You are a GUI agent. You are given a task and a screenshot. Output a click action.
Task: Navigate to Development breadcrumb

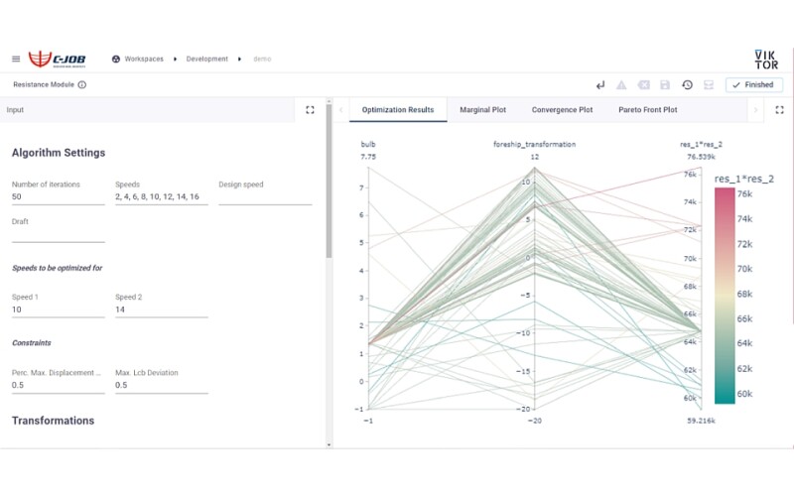pos(205,59)
